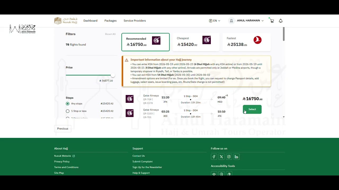Click Reset All filters link
The width and height of the screenshot is (339, 190).
(110, 34)
